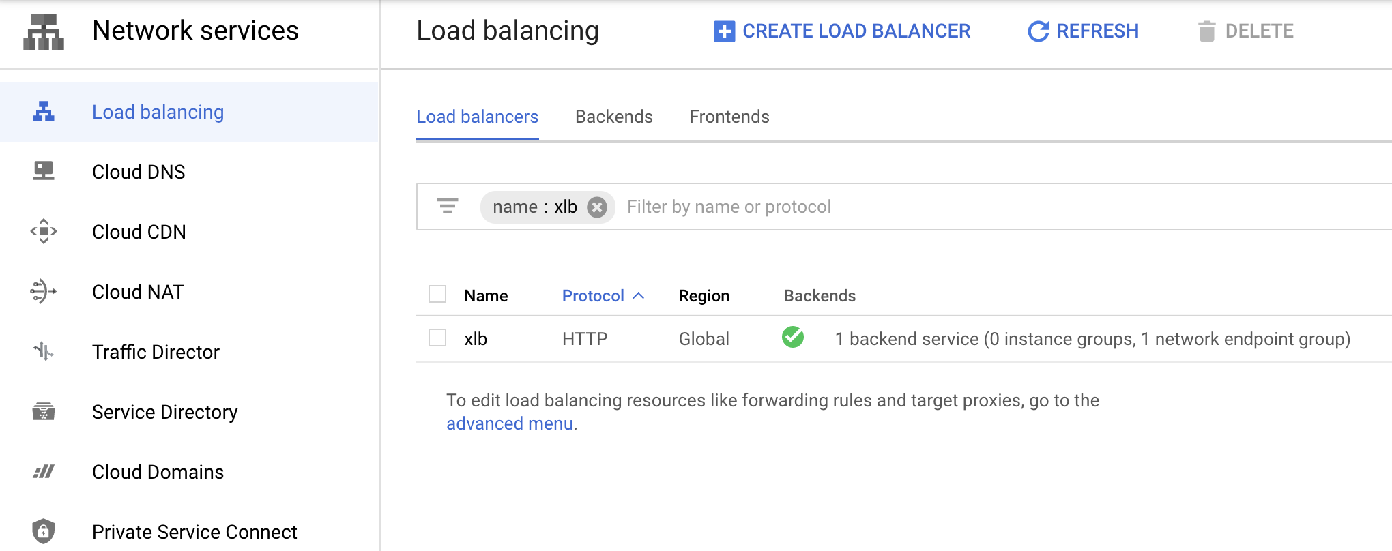Switch to the Frontends tab
Viewport: 1392px width, 551px height.
click(x=729, y=117)
